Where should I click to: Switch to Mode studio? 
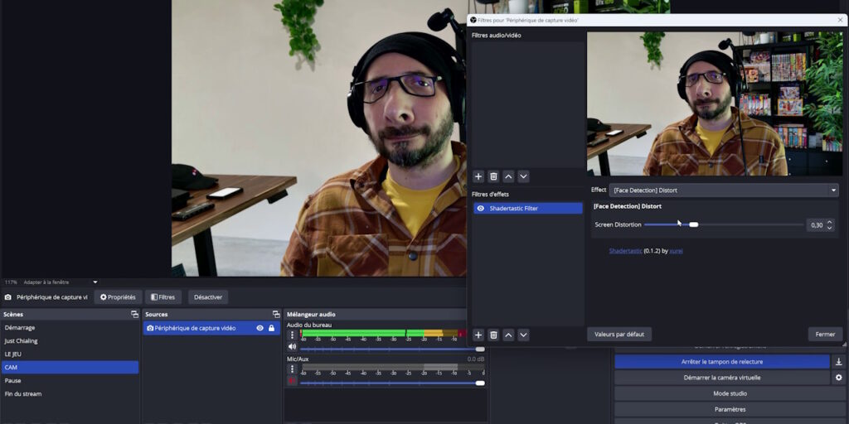click(730, 393)
